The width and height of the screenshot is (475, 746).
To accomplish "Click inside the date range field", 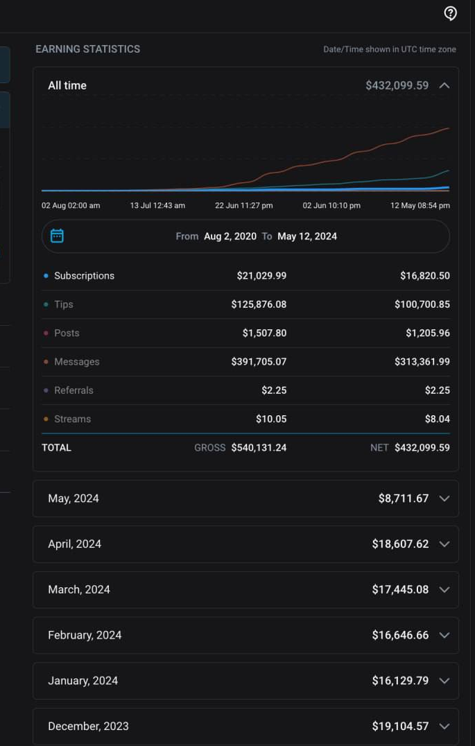I will pos(245,236).
